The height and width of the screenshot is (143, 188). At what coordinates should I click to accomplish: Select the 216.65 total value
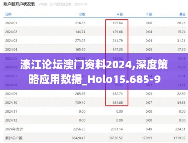(80, 23)
